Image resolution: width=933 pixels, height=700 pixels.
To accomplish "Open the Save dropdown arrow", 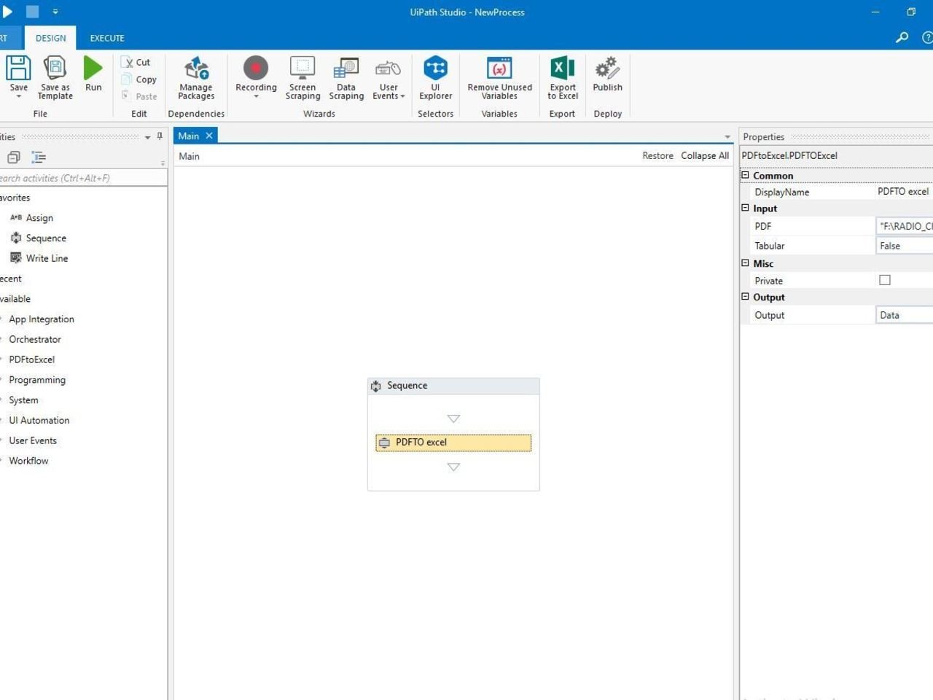I will (x=18, y=97).
